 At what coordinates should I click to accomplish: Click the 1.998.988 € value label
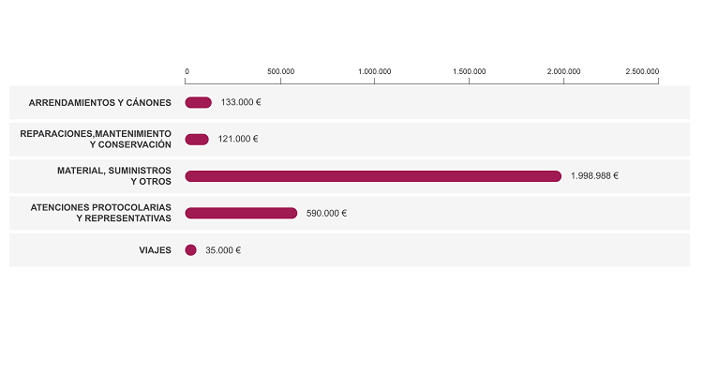[x=594, y=176]
